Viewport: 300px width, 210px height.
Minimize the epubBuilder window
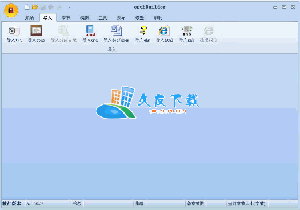click(275, 7)
